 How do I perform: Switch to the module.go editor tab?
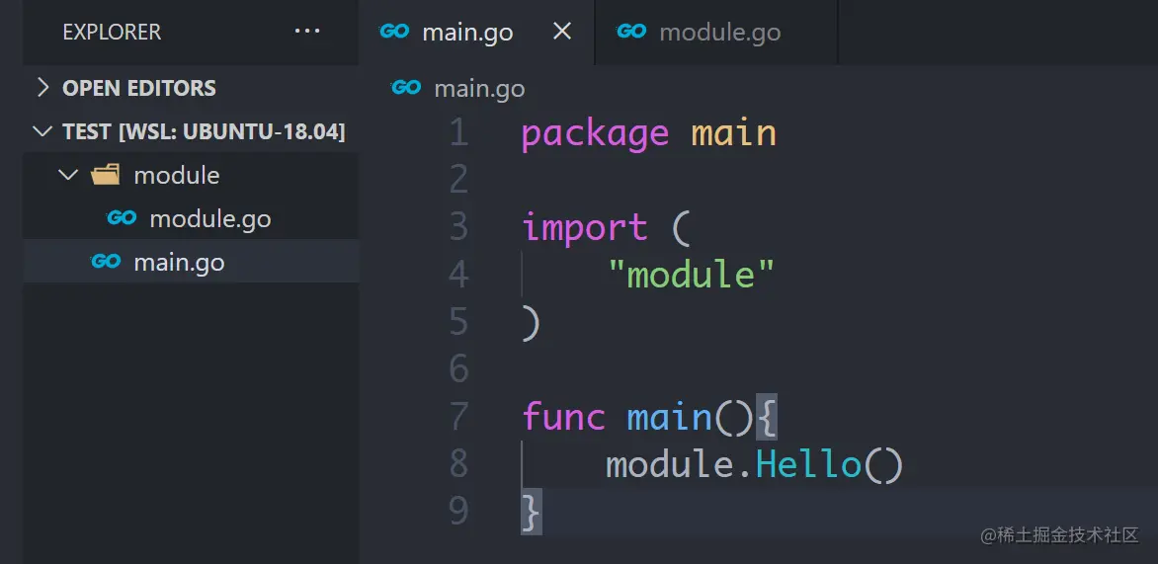[715, 33]
